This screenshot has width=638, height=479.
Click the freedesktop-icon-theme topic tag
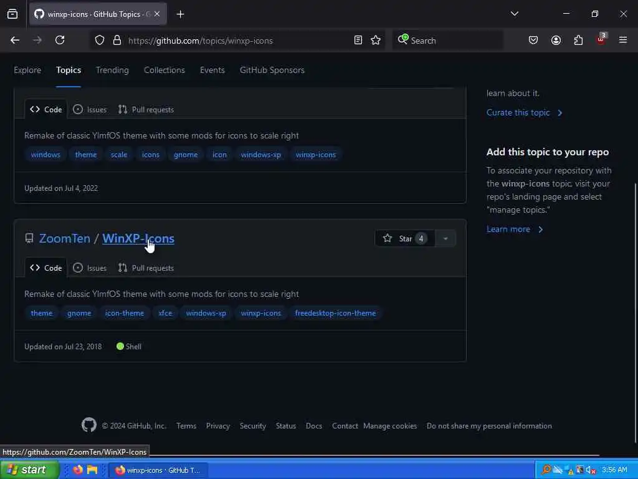tap(335, 313)
